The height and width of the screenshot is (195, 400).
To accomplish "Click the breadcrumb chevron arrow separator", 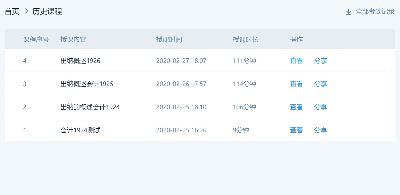I will (26, 11).
